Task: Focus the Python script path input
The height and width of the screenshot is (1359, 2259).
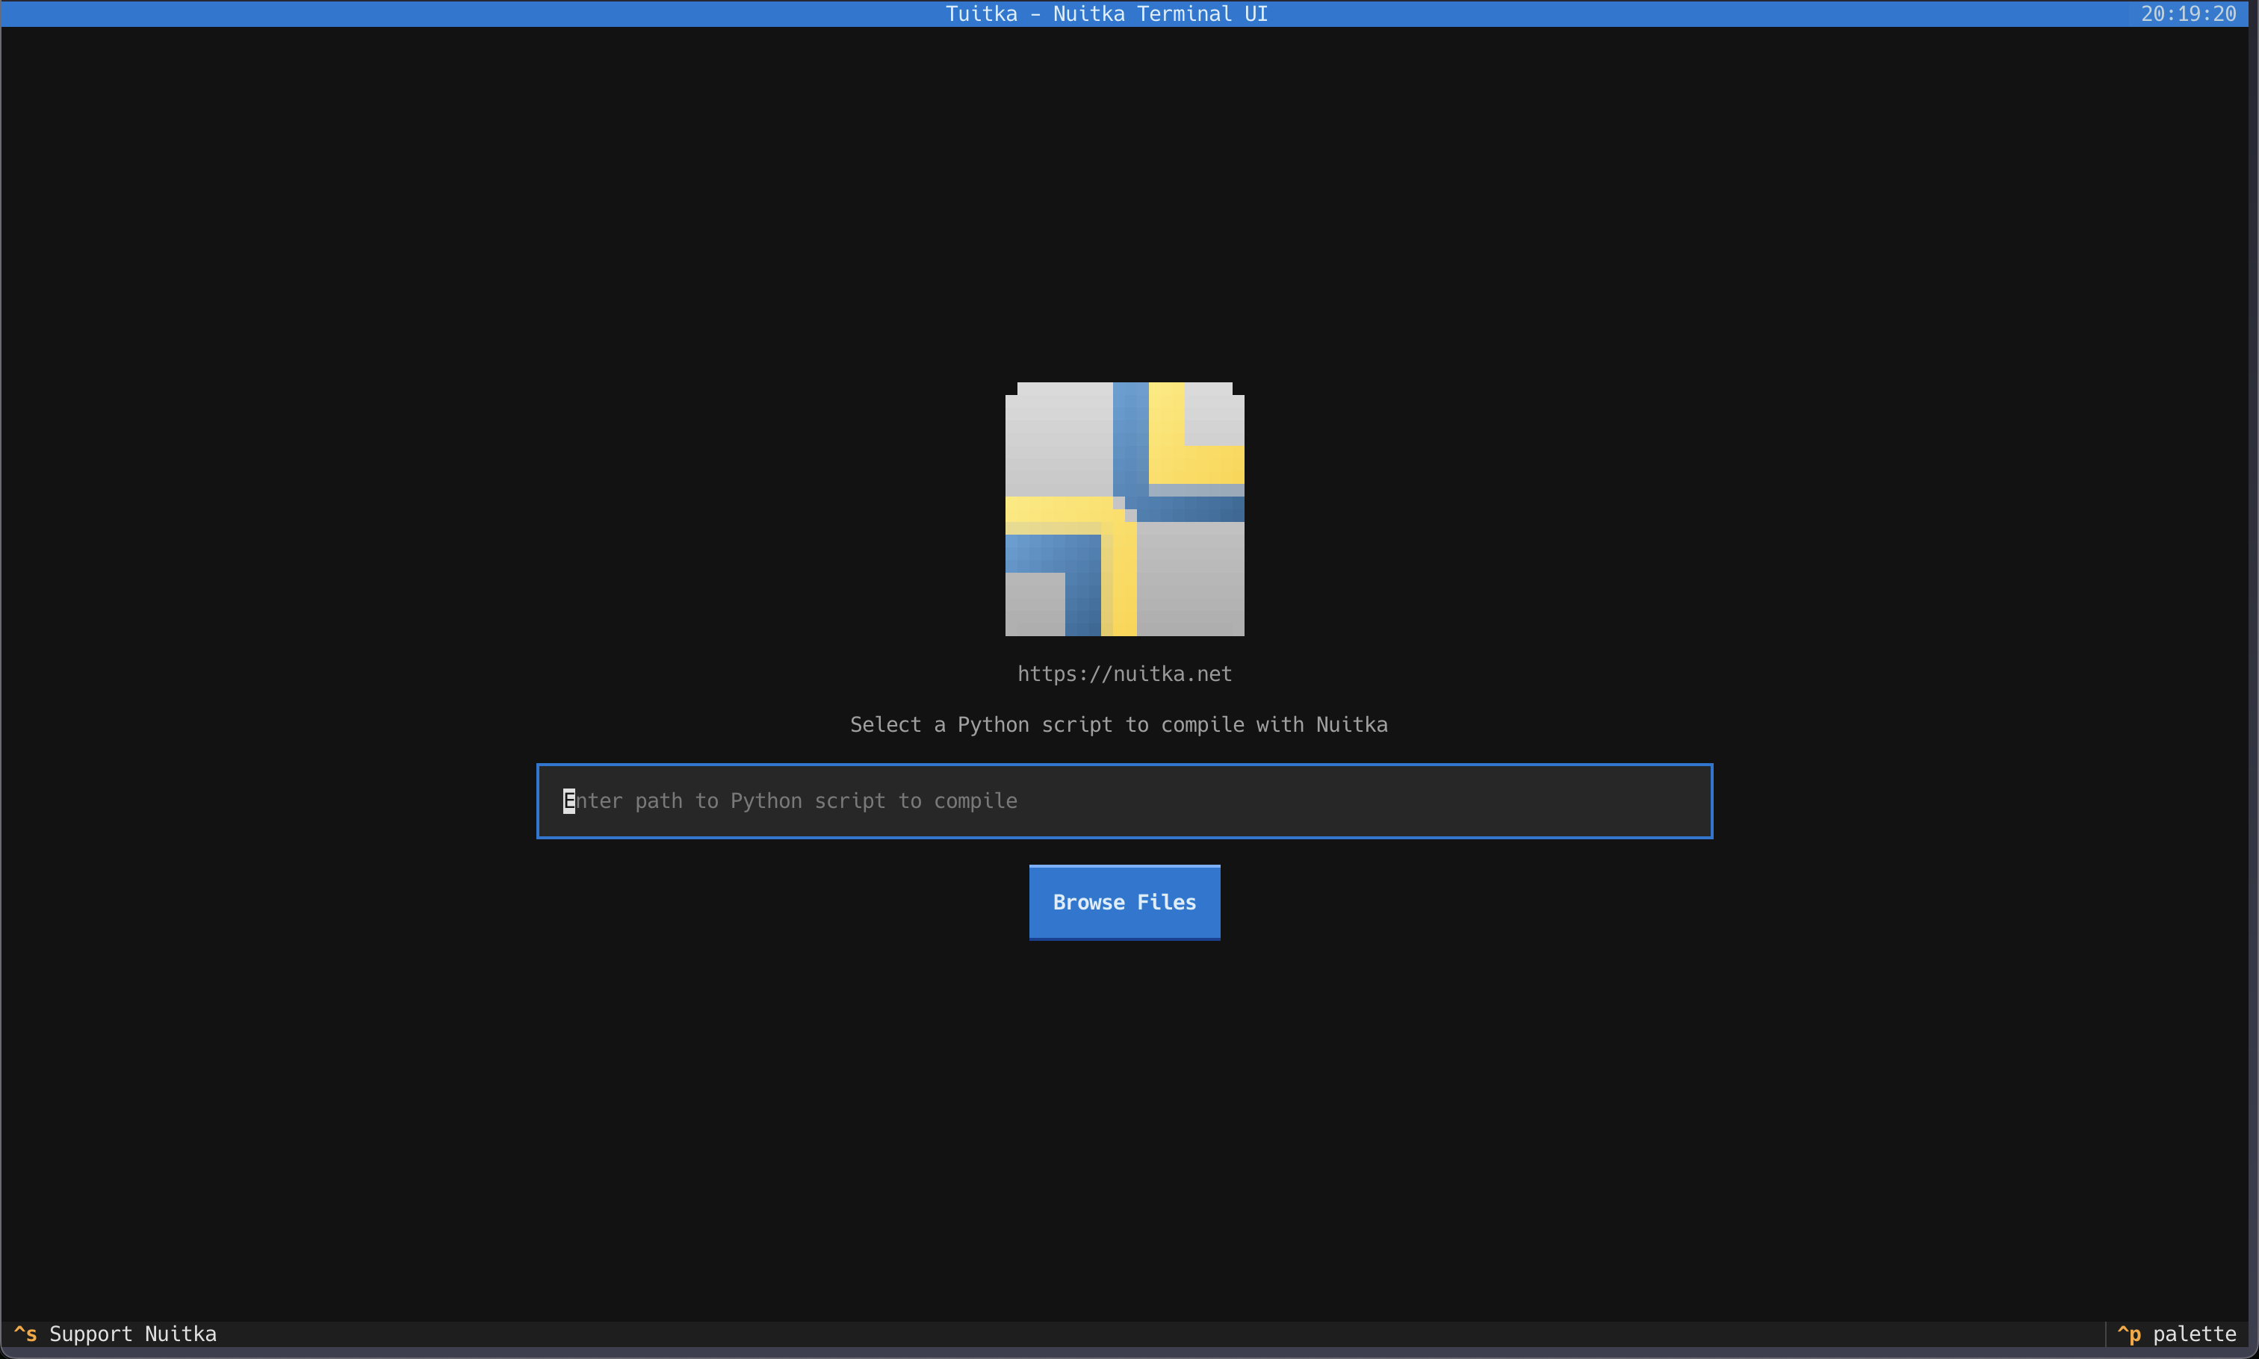Action: [1124, 800]
